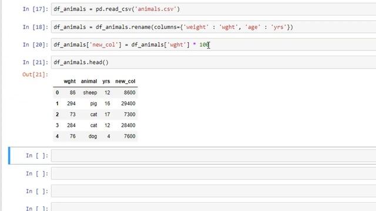Click the selected empty cell below the output

(x=213, y=156)
